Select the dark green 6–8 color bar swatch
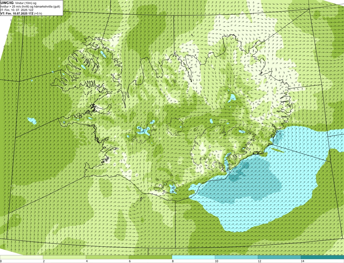344x263 pixels. (x=150, y=257)
